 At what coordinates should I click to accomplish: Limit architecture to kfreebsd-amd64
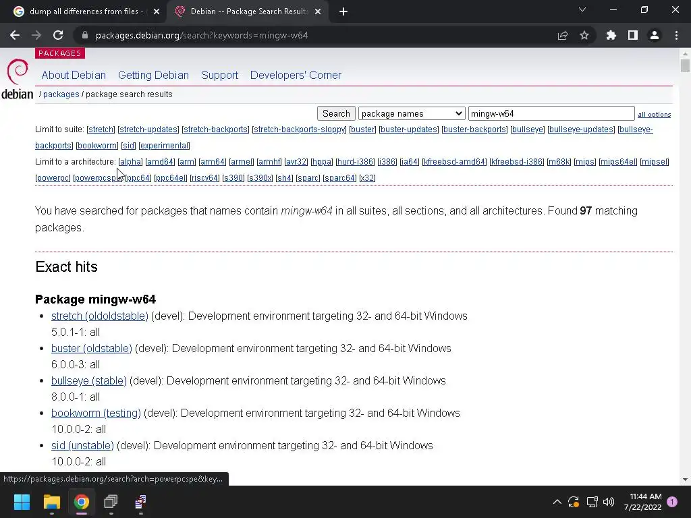click(x=454, y=162)
